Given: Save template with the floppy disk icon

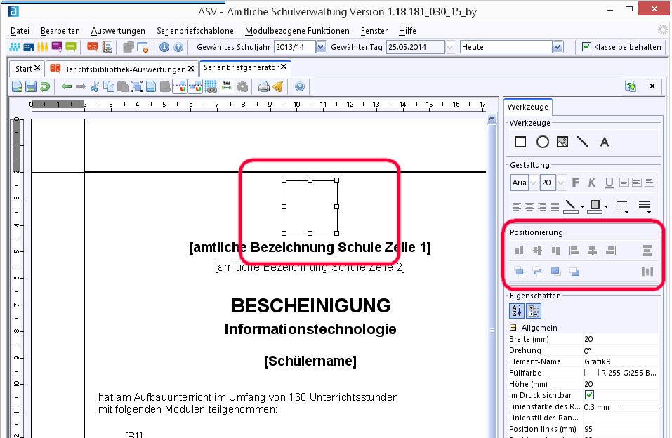Looking at the screenshot, I should coord(31,87).
